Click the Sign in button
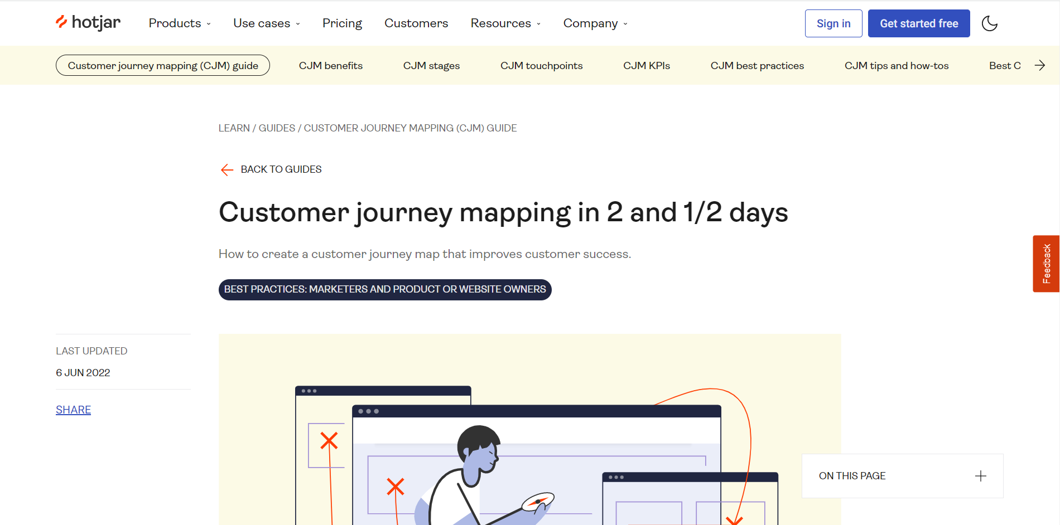Viewport: 1060px width, 525px height. click(833, 23)
